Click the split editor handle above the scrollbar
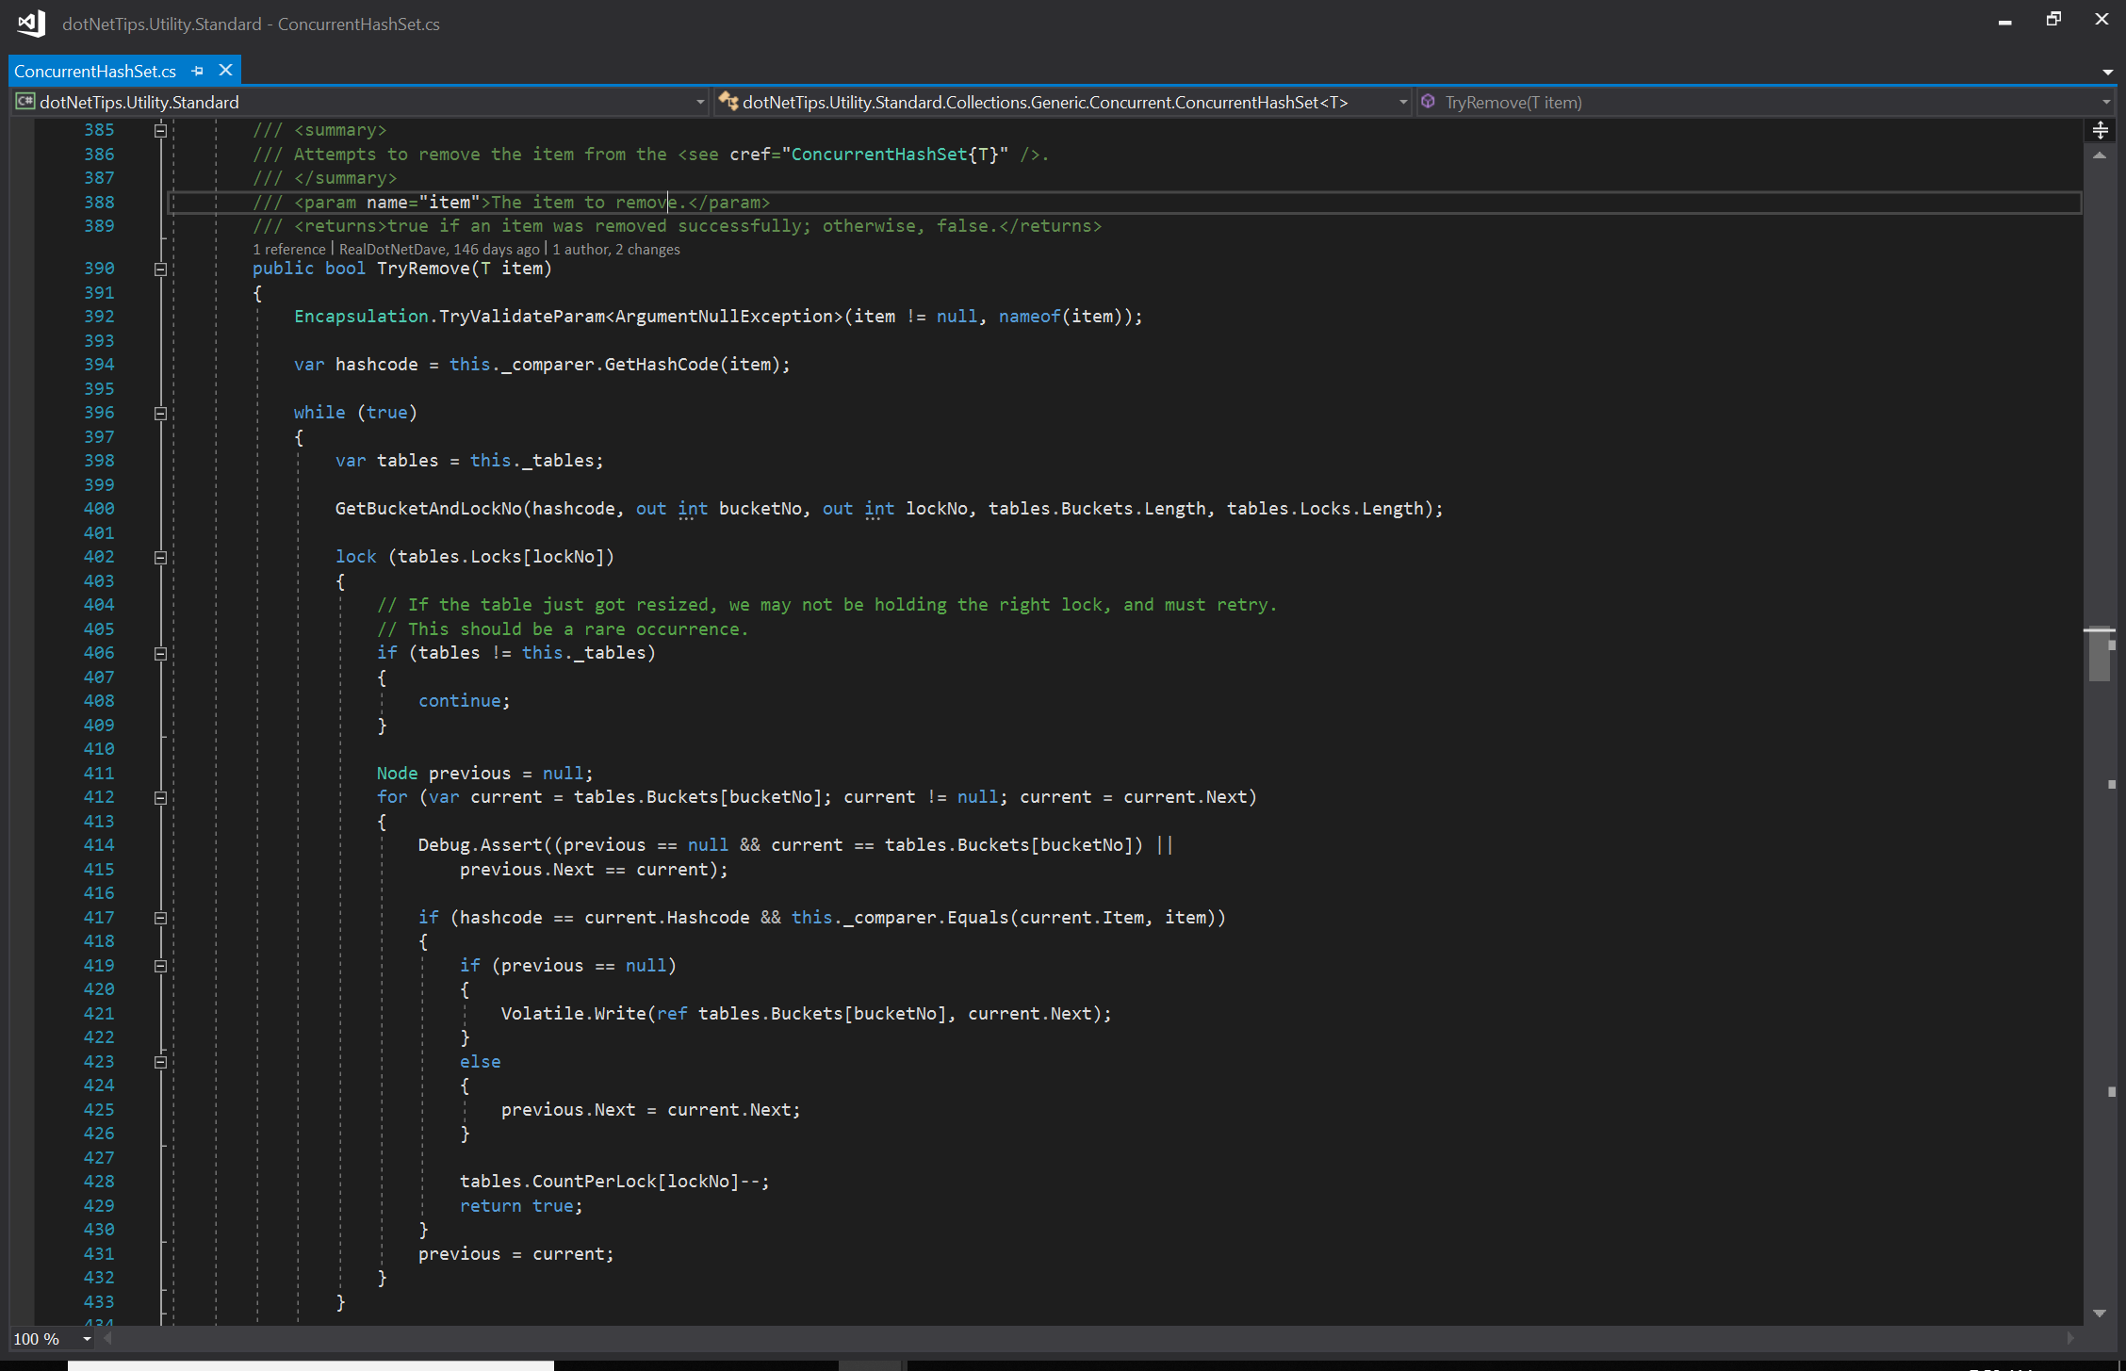This screenshot has height=1371, width=2126. (x=2100, y=130)
